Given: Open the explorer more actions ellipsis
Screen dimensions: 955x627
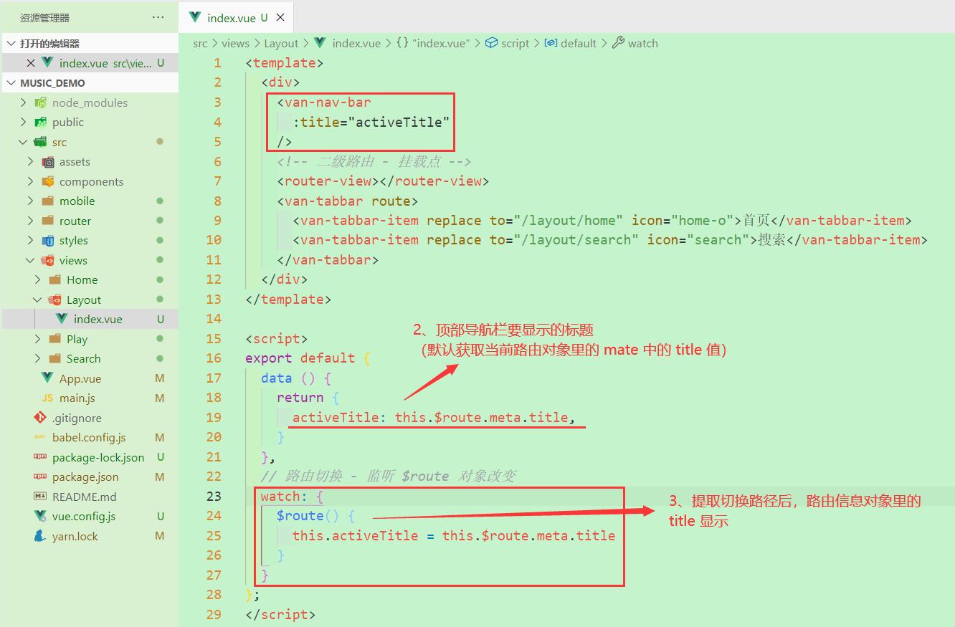Looking at the screenshot, I should pyautogui.click(x=158, y=17).
